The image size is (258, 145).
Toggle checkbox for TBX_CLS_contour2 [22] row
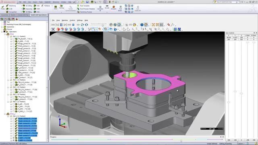[13, 97]
